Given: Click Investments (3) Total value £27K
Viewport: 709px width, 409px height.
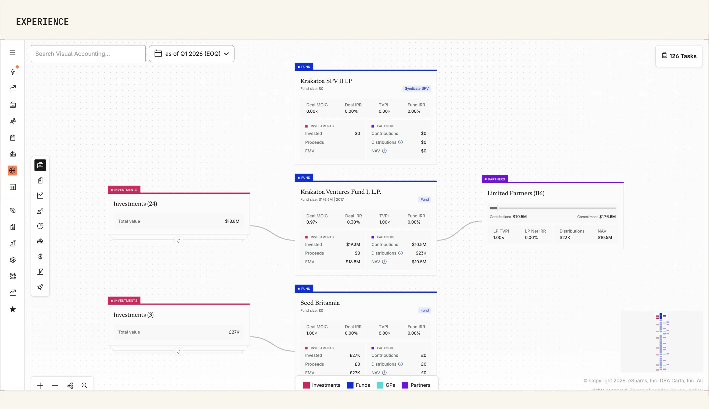Looking at the screenshot, I should pyautogui.click(x=179, y=332).
